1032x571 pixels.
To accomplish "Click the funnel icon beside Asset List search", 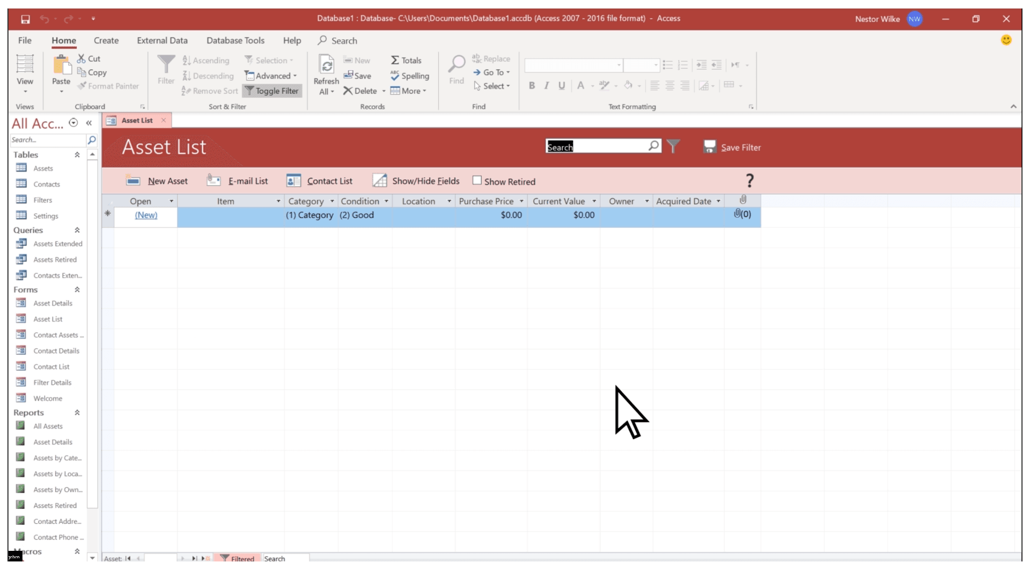I will pos(673,146).
